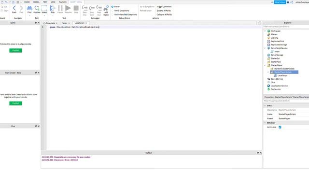309x174 pixels.
Task: Click the Filter Properties search field
Action: tap(286, 101)
